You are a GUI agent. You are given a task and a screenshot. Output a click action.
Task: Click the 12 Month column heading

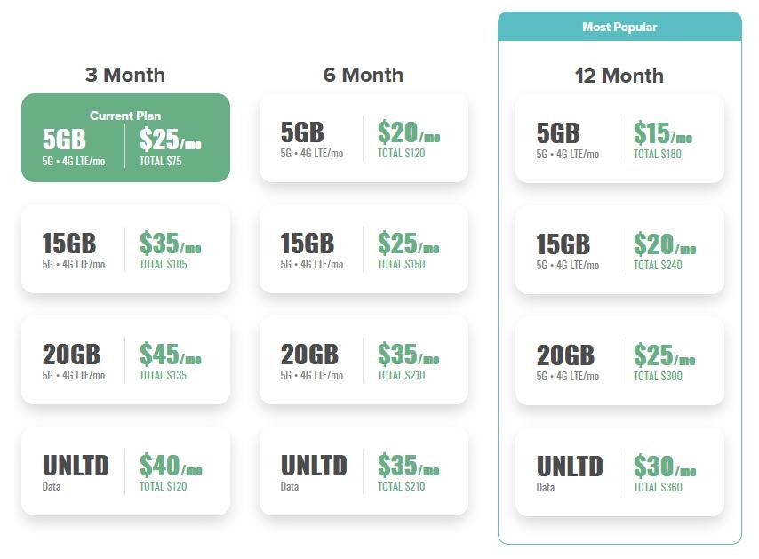(619, 76)
